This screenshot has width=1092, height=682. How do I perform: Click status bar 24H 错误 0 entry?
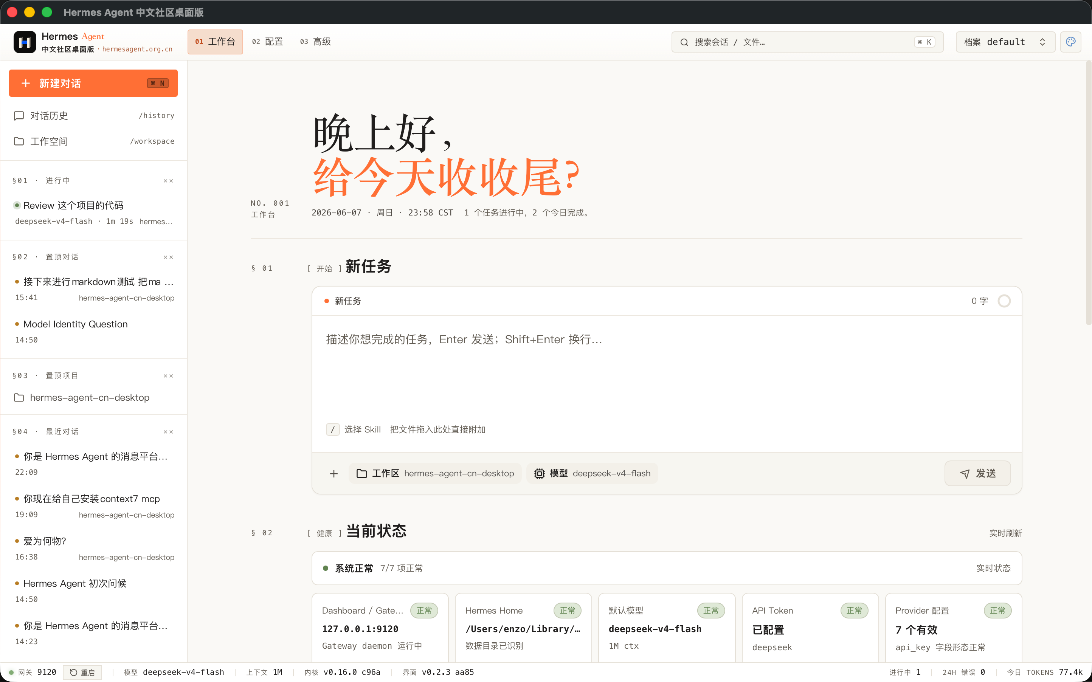coord(963,672)
